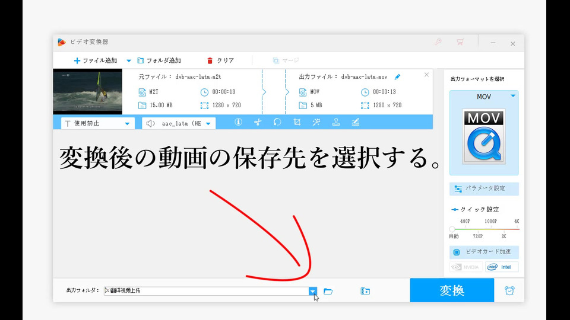Screen dimensions: 570x320
Task: Remove the dvb-aac-latm file with its X icon
Action: (x=426, y=75)
